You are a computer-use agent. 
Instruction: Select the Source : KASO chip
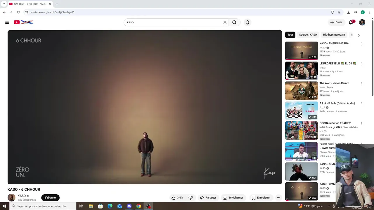click(308, 35)
